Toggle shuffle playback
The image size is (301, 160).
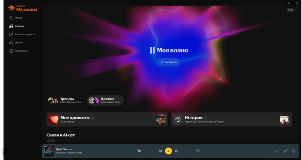coord(151,151)
